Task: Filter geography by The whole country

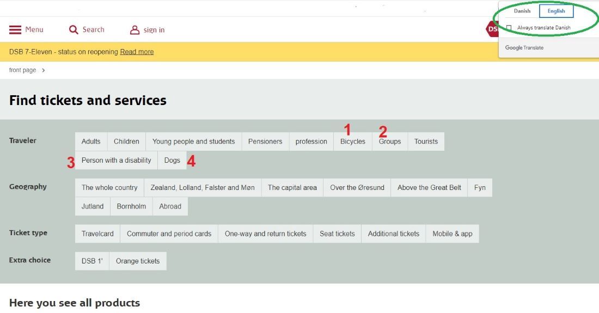Action: tap(109, 188)
